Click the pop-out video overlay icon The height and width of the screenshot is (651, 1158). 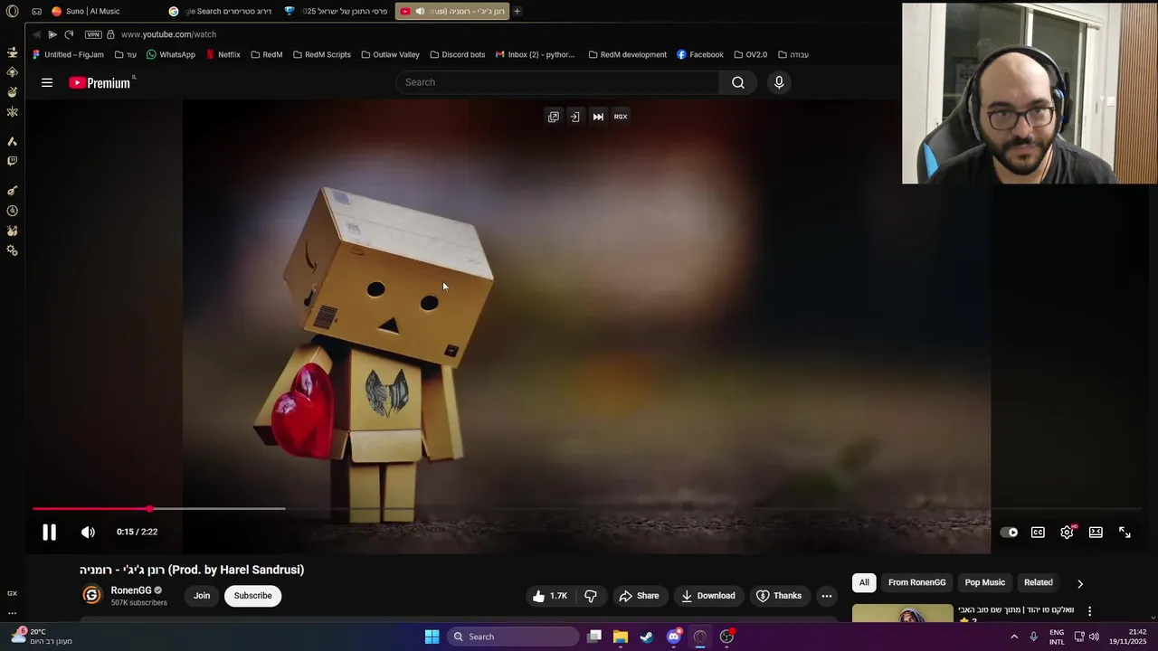pos(554,117)
